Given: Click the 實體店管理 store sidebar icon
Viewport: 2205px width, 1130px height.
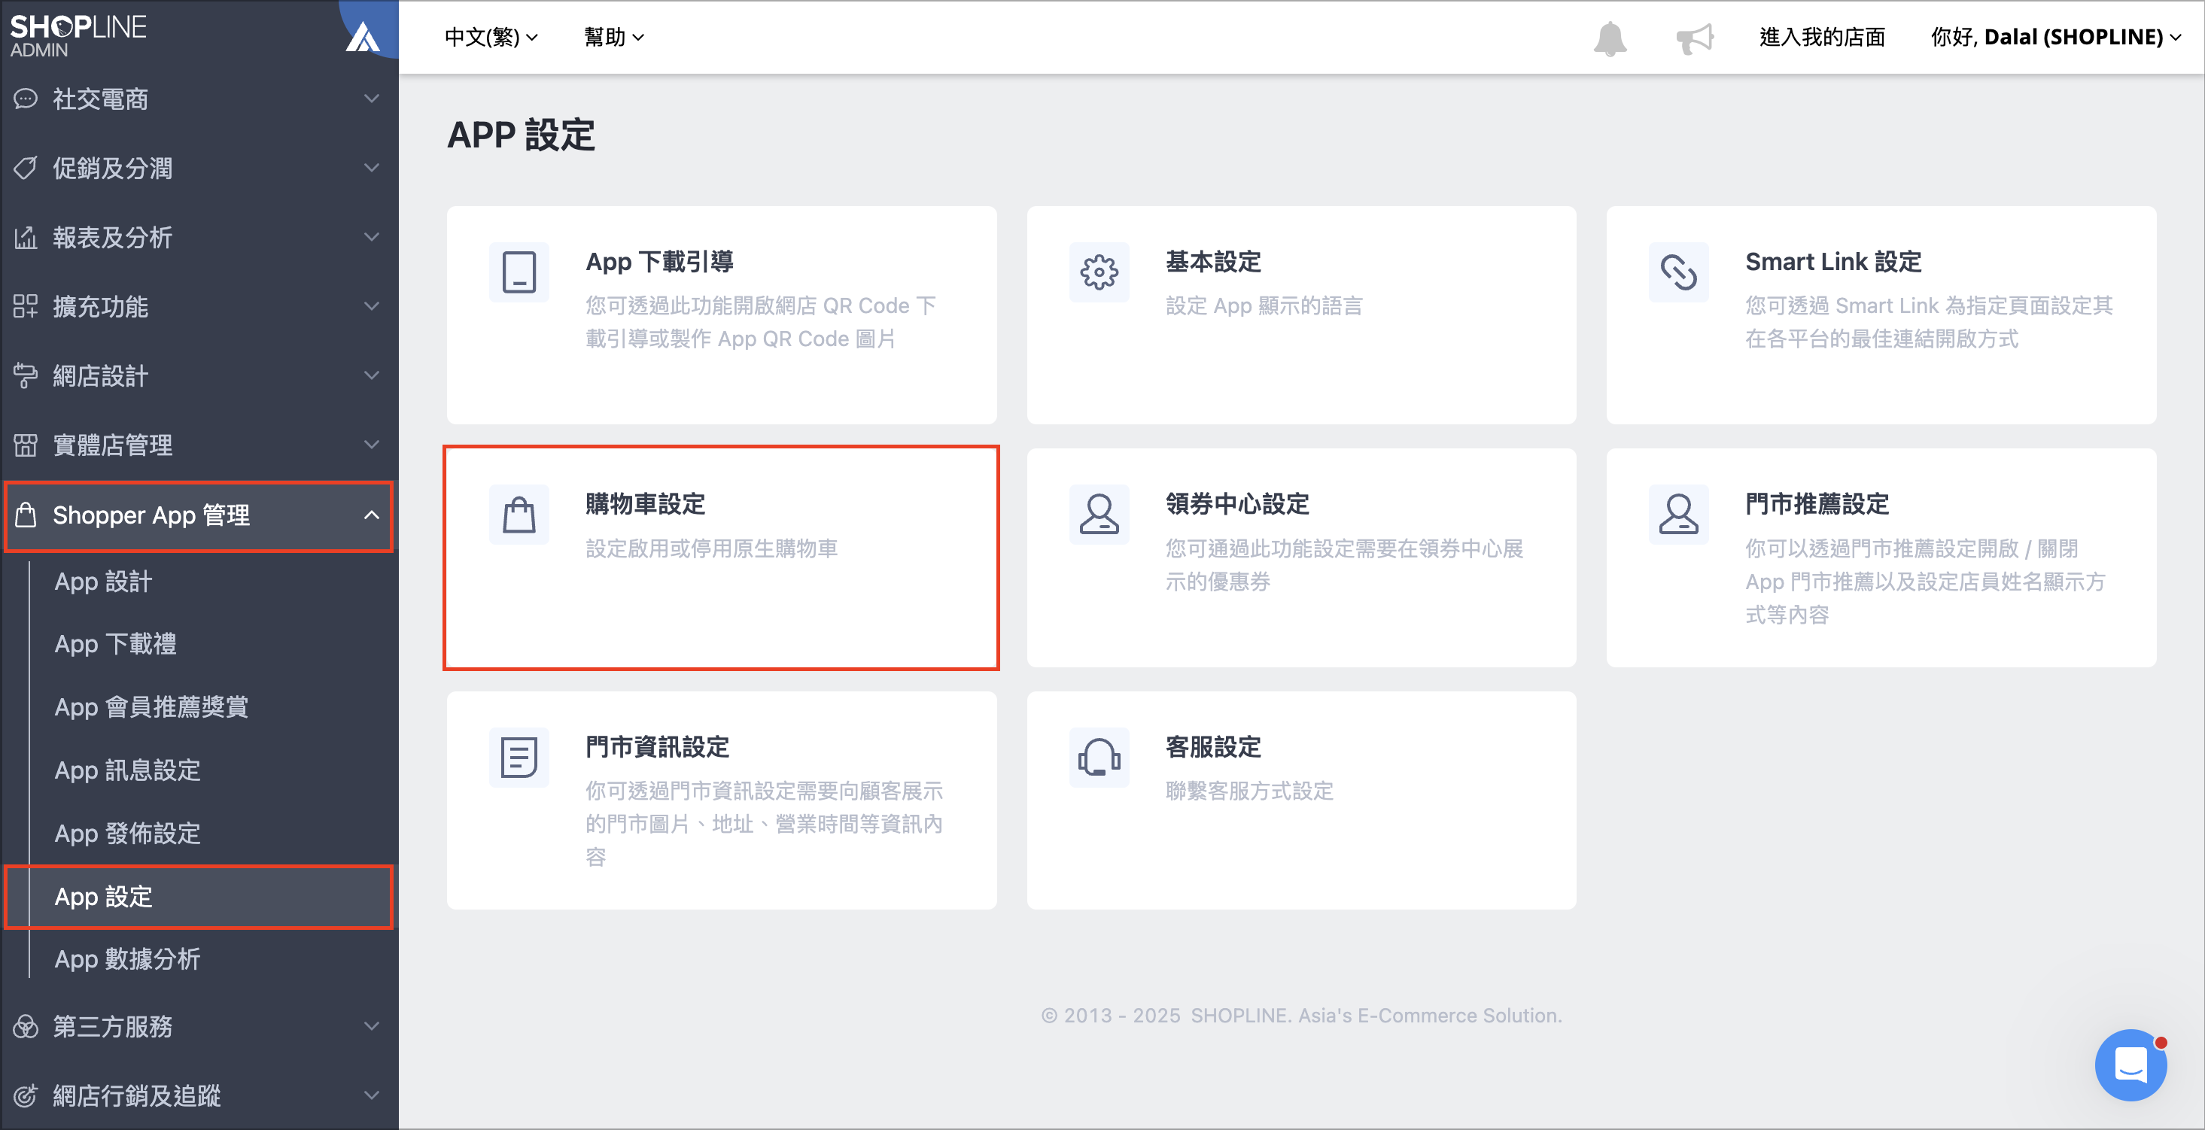Looking at the screenshot, I should [26, 445].
